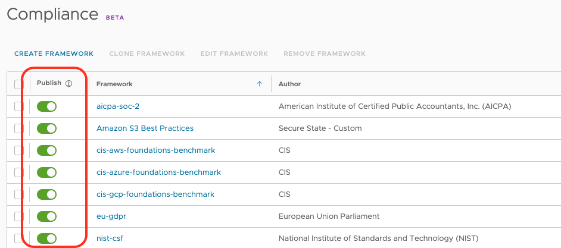Toggle publish switch for nist-csf

46,238
